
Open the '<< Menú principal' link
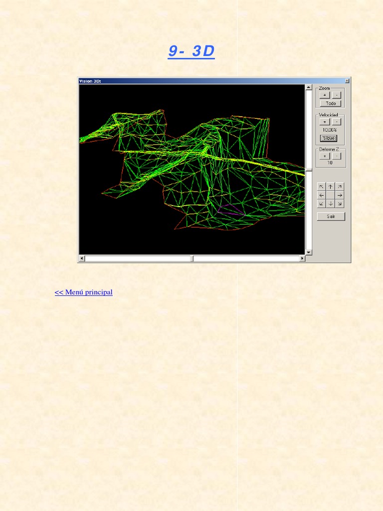coord(84,292)
